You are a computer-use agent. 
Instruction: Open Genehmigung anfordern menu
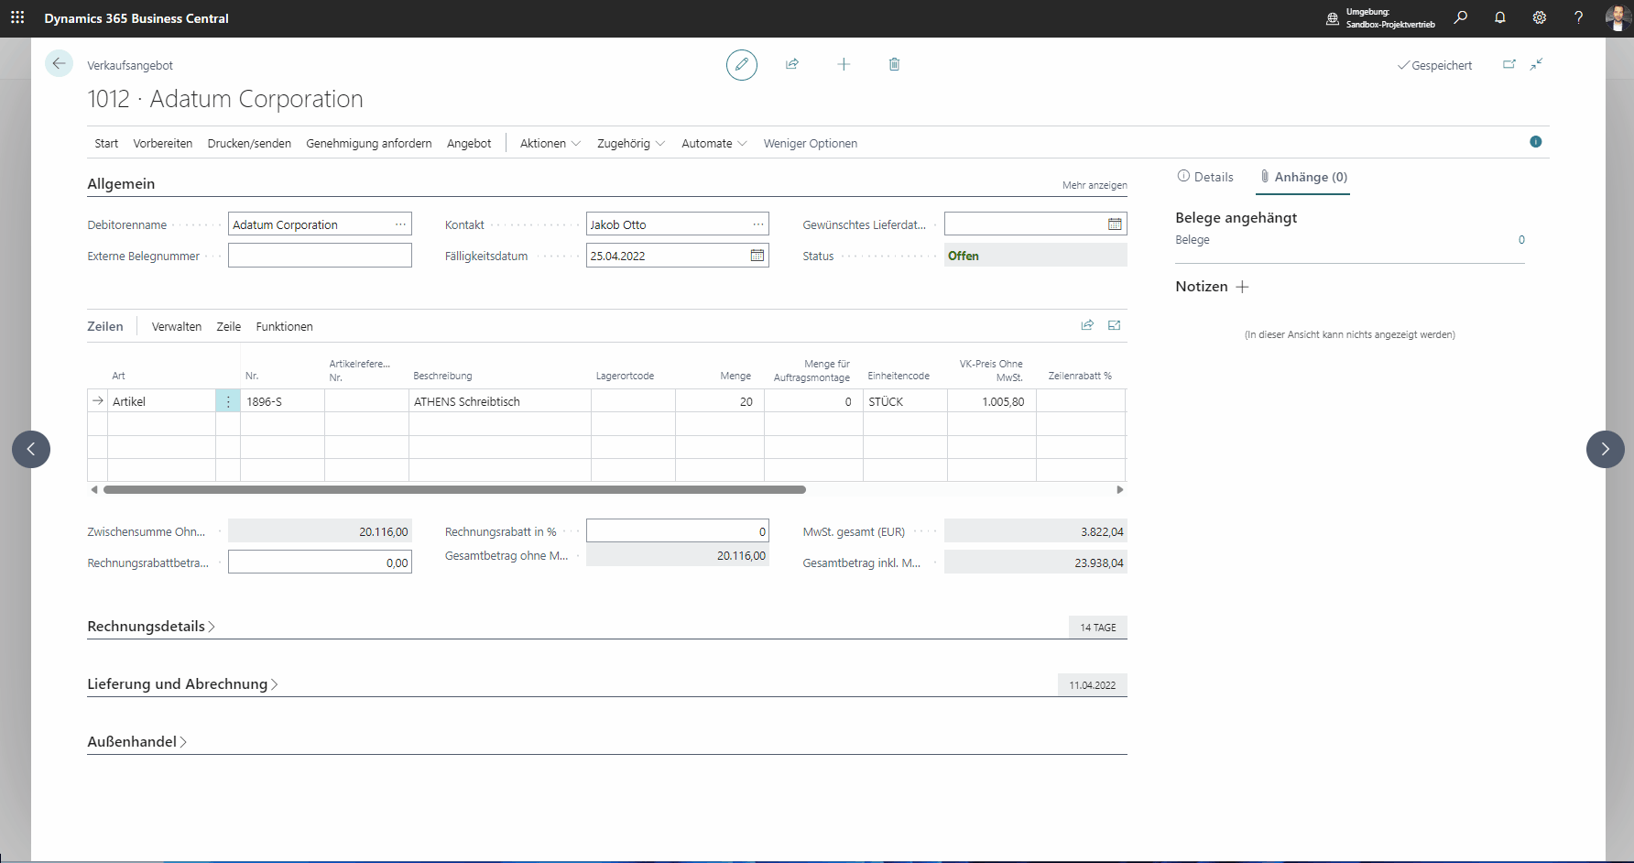tap(369, 144)
